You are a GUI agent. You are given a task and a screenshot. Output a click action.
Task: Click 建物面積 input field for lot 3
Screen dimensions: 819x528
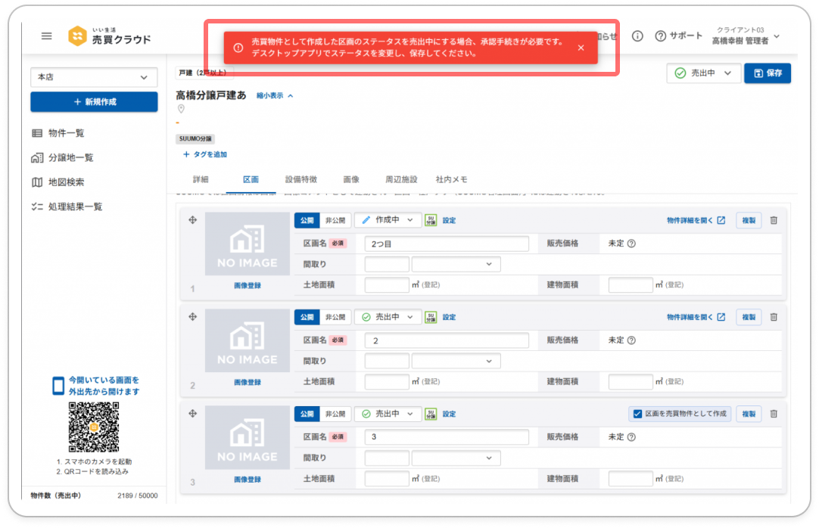pyautogui.click(x=631, y=478)
